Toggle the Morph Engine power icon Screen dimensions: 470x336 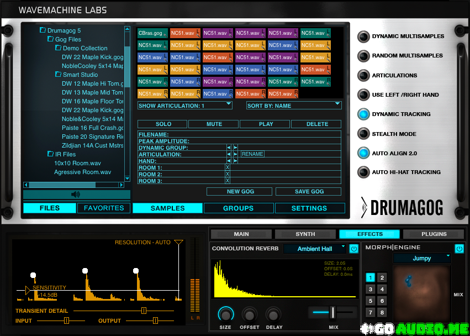(459, 248)
